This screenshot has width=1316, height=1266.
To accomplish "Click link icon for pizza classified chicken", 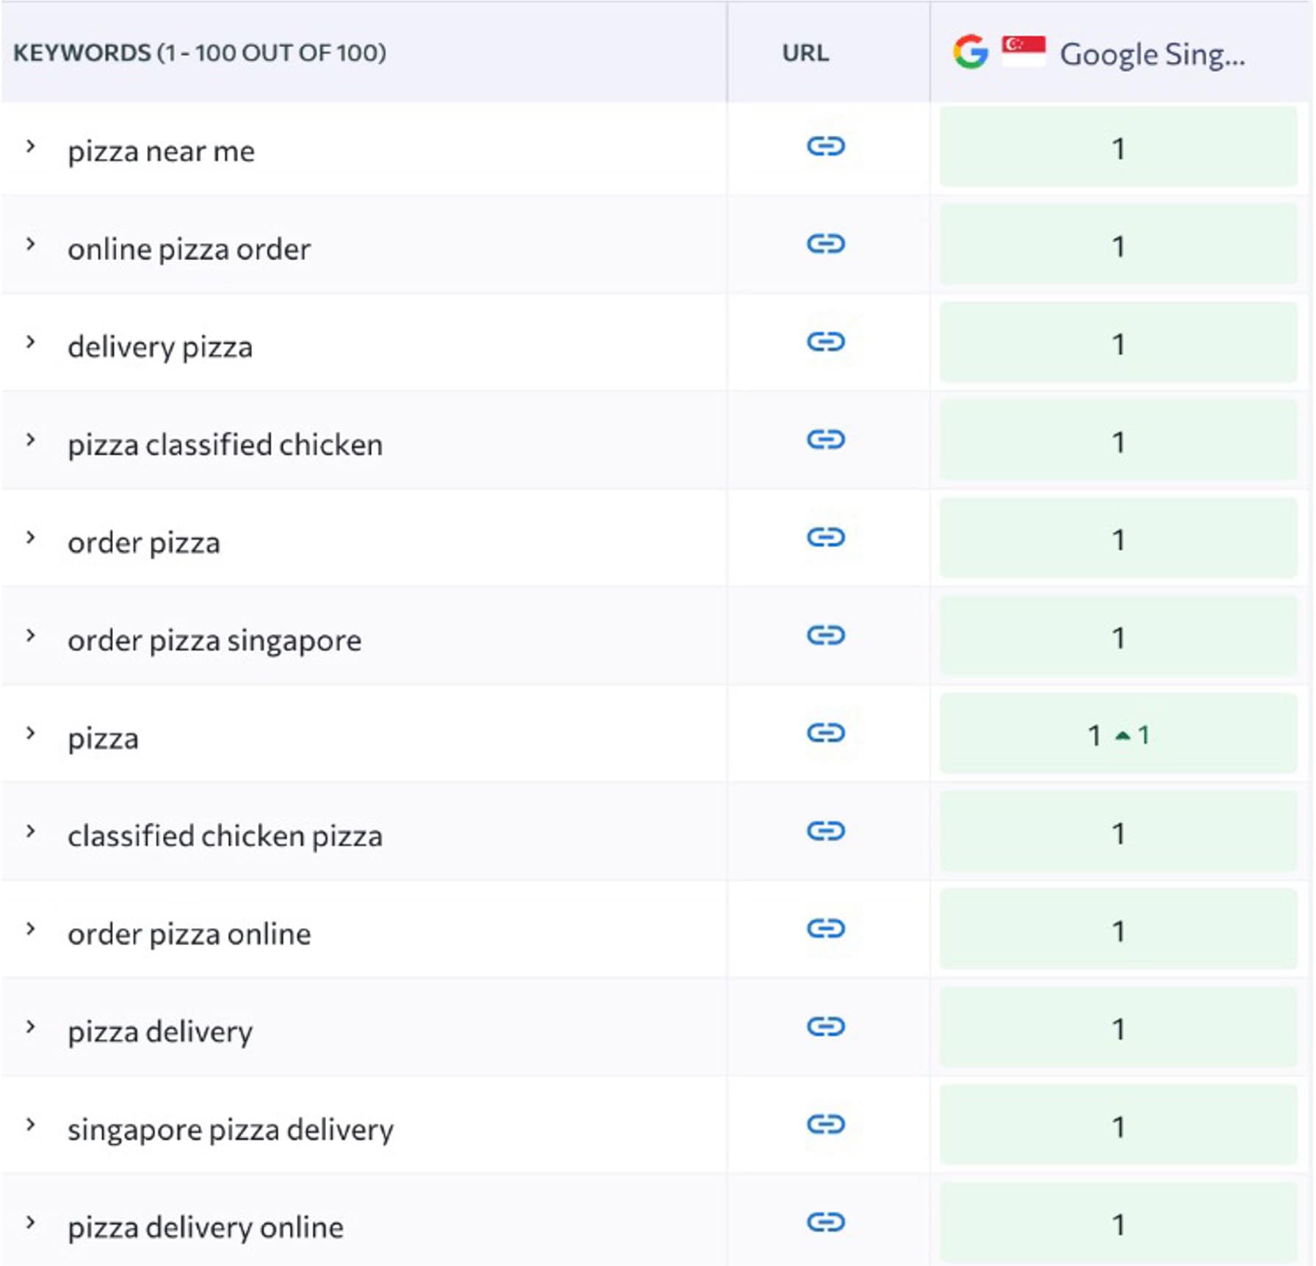I will click(x=825, y=439).
